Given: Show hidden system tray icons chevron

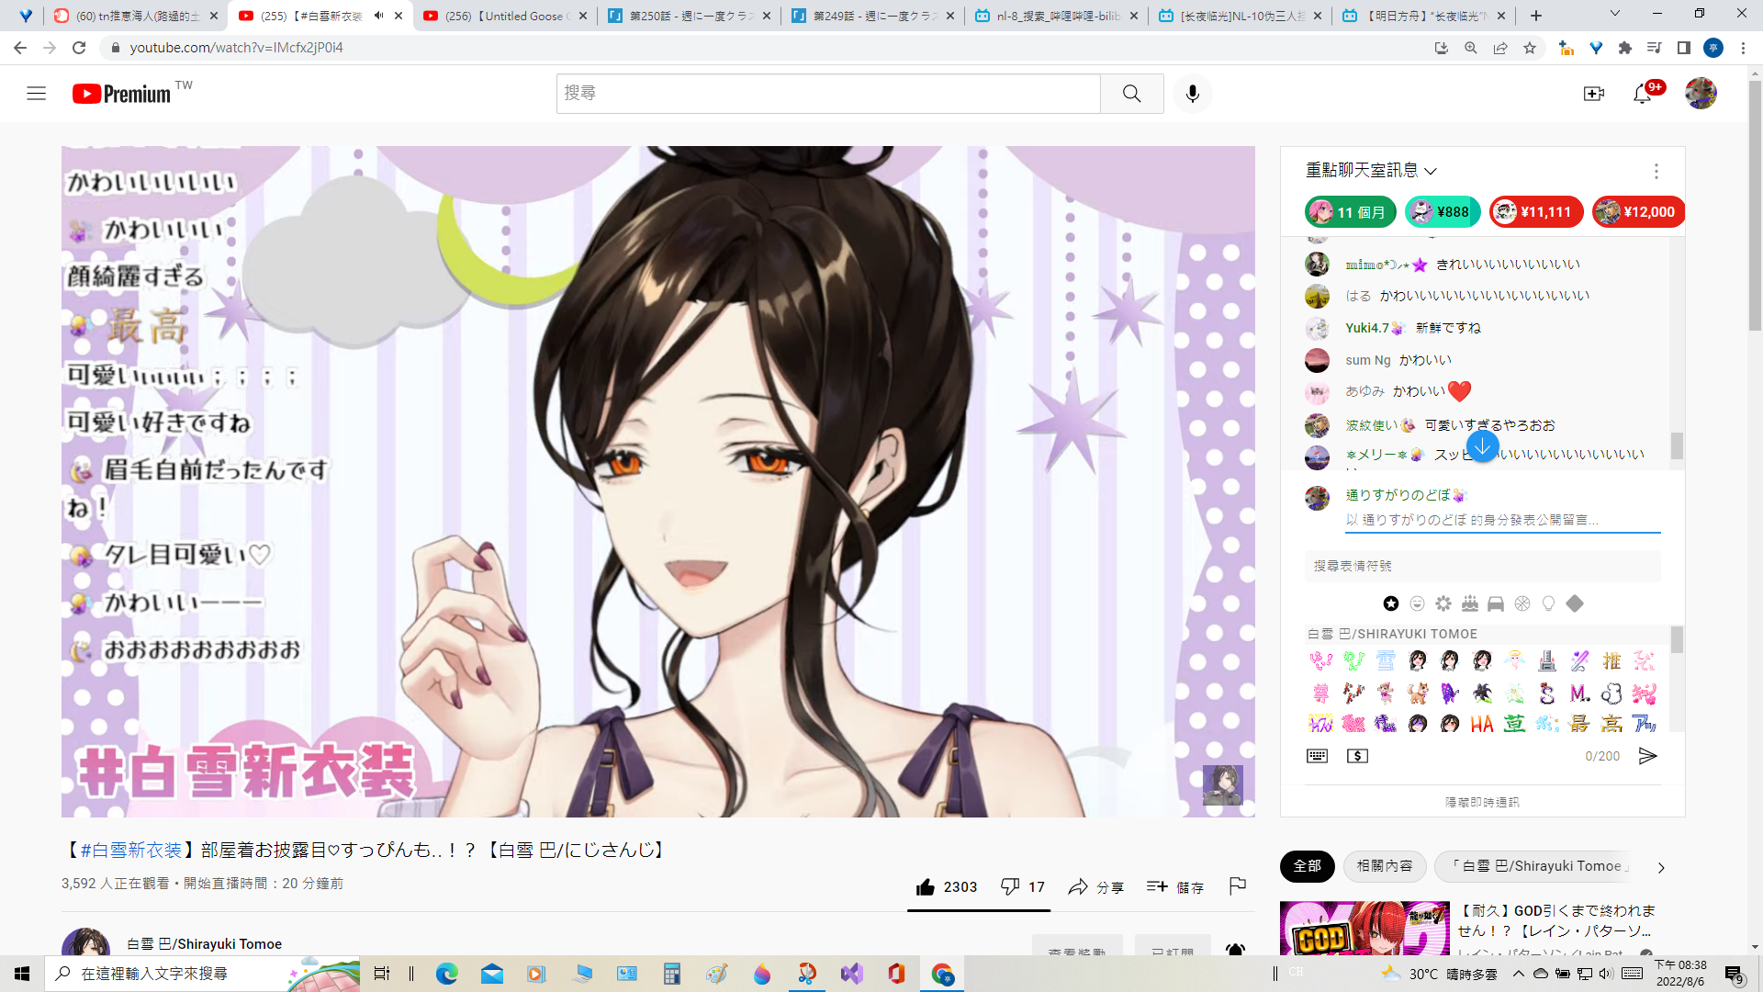Looking at the screenshot, I should tap(1518, 974).
